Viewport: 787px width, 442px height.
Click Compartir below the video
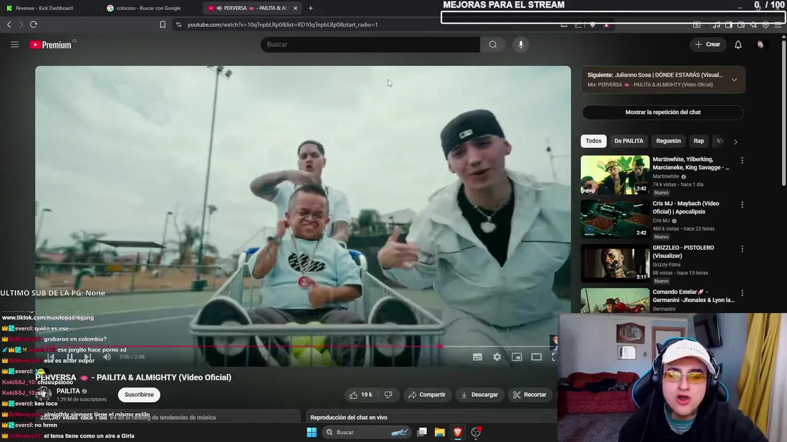coord(427,395)
